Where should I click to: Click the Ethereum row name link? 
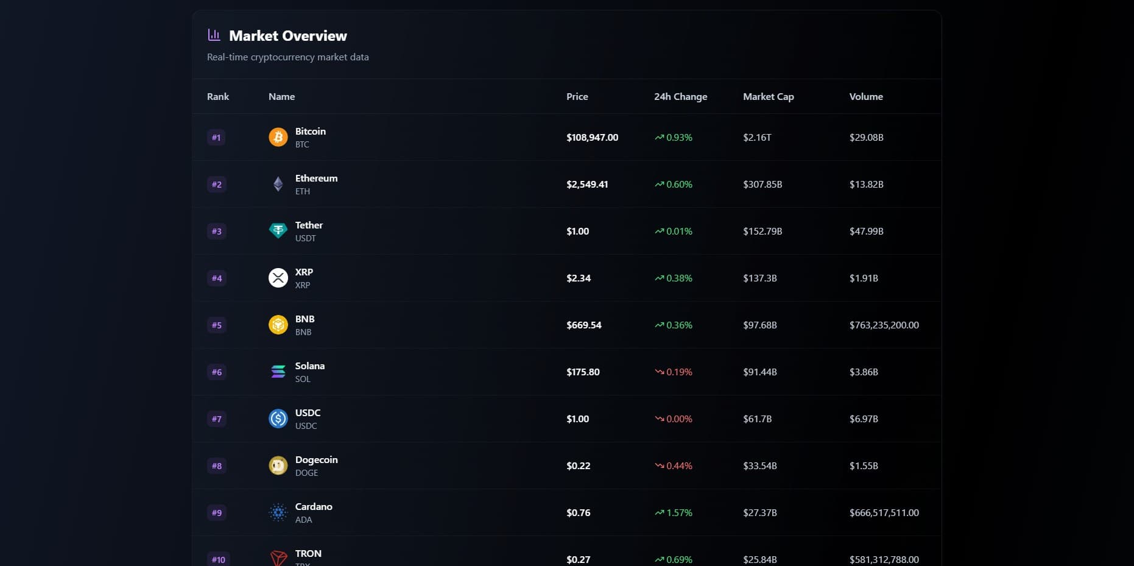316,178
